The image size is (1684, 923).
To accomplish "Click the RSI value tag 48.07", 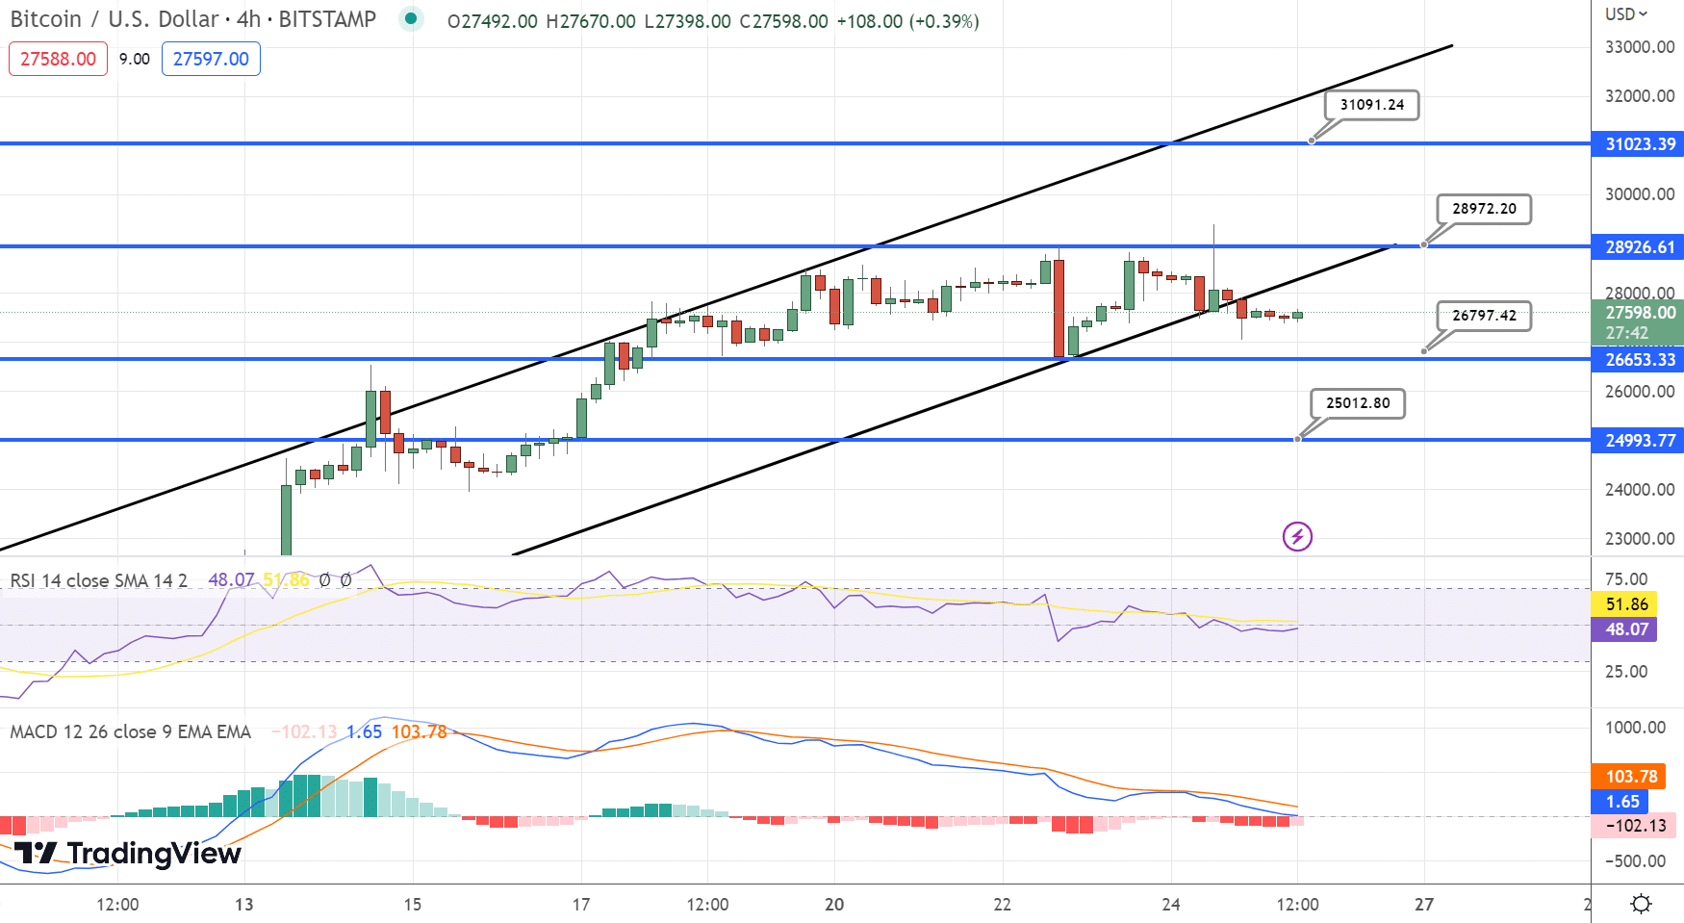I will [1626, 629].
